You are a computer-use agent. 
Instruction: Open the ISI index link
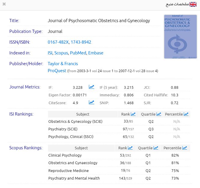pos(50,53)
